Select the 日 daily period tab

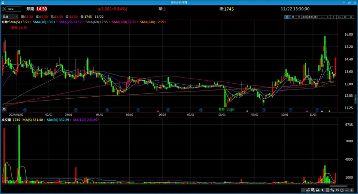coord(287,17)
